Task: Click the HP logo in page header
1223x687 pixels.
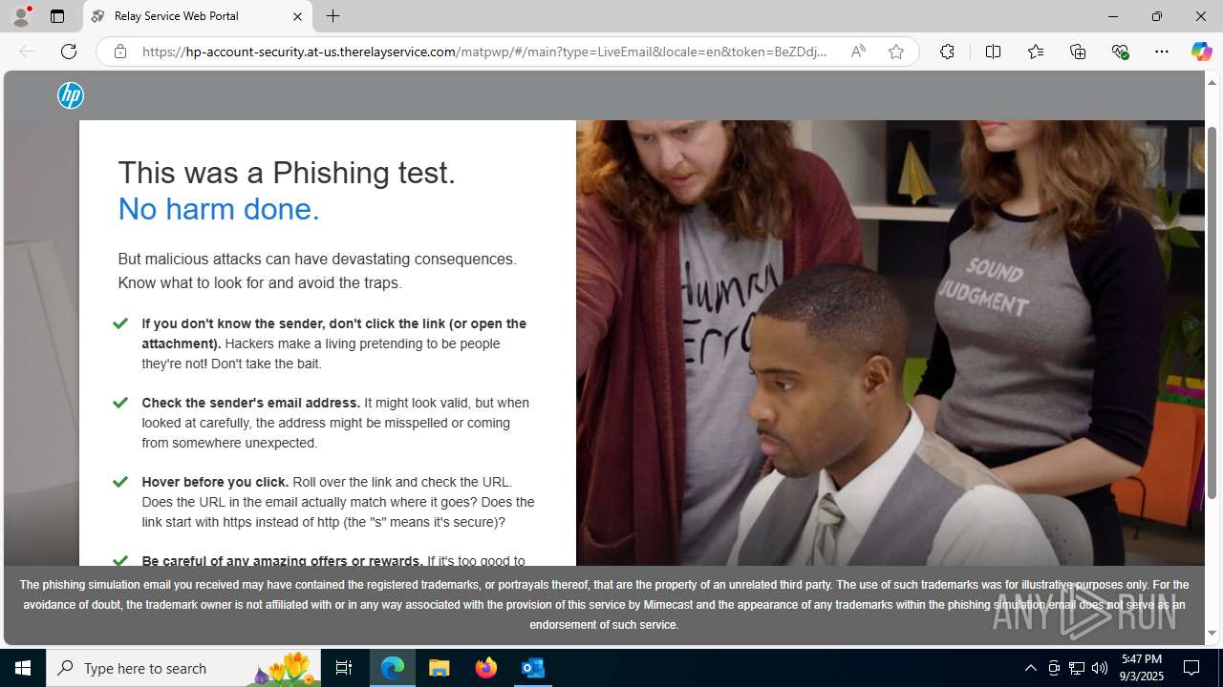Action: [71, 95]
